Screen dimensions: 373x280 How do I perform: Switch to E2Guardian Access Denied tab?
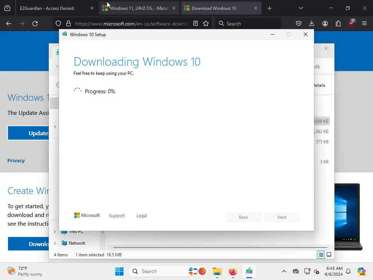click(x=47, y=8)
